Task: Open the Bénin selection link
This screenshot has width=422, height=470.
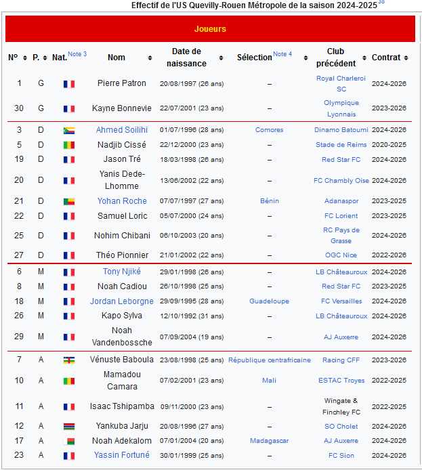Action: (269, 201)
